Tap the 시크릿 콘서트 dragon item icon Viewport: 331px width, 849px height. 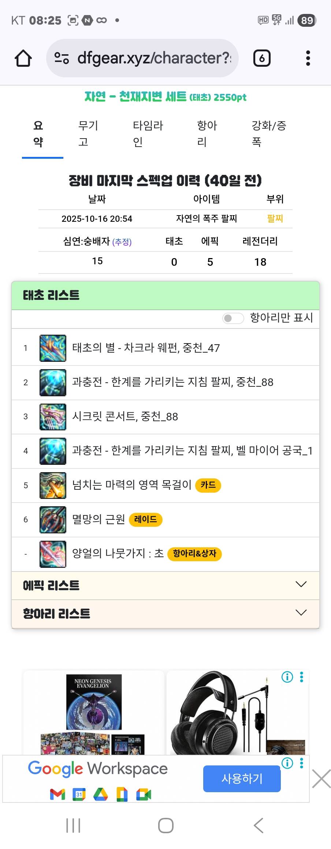click(53, 417)
